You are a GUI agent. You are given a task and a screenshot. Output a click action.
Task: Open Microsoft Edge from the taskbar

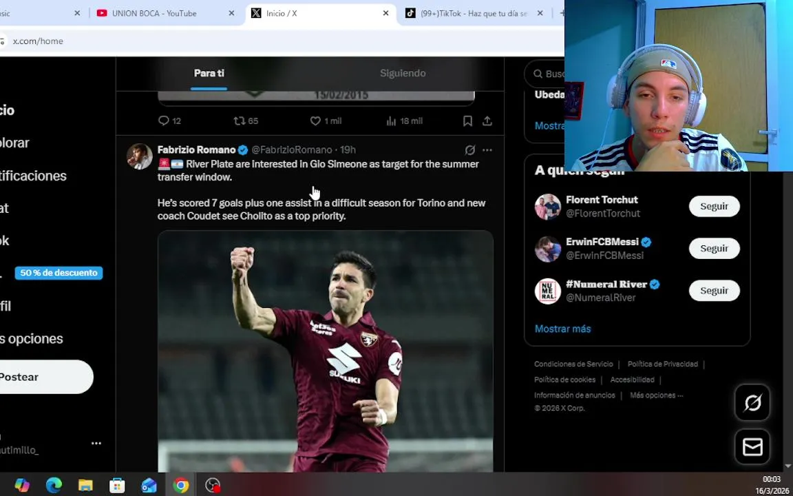point(54,486)
